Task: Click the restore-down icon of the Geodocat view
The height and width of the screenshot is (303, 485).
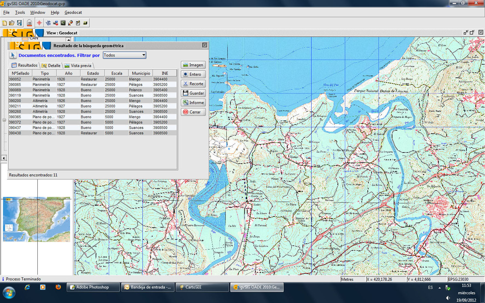Action: 466,32
